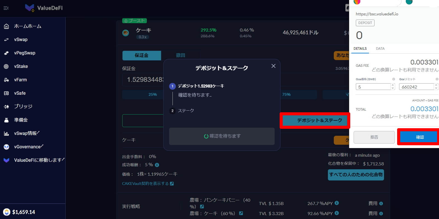This screenshot has height=219, width=439.
Task: Adjust the Gas price stepper arrows
Action: pos(393,87)
